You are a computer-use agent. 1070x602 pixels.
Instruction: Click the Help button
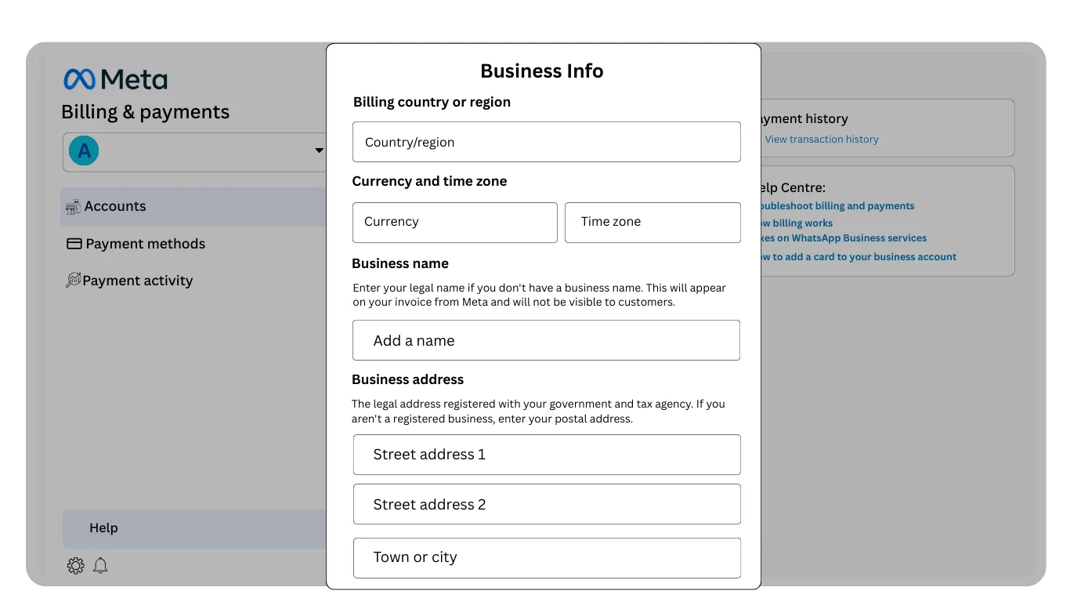(x=103, y=528)
